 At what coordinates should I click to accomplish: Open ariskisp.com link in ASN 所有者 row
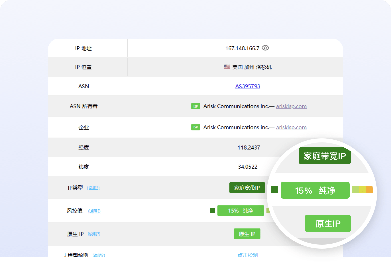point(291,106)
